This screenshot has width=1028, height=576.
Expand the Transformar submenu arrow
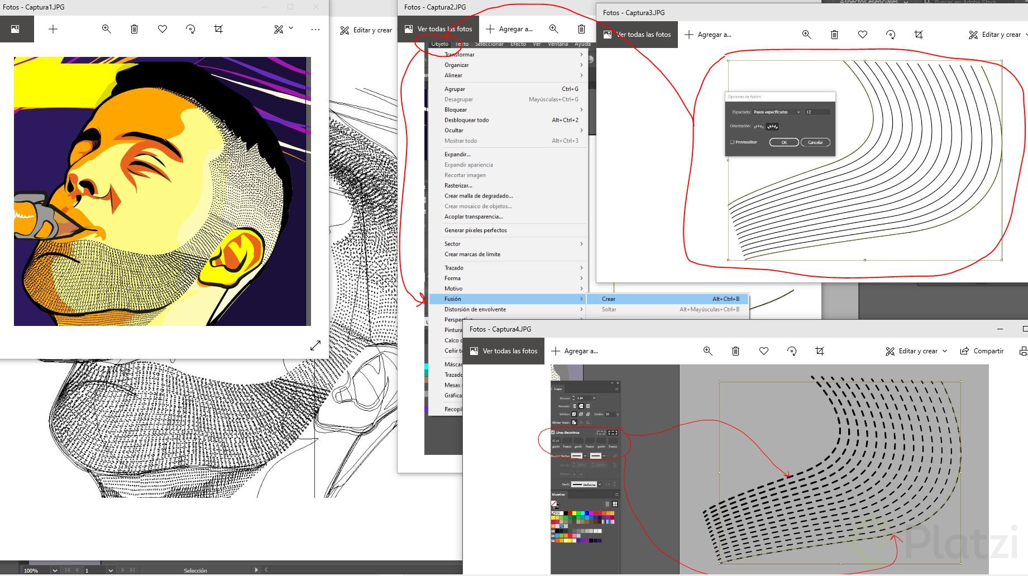[x=581, y=55]
